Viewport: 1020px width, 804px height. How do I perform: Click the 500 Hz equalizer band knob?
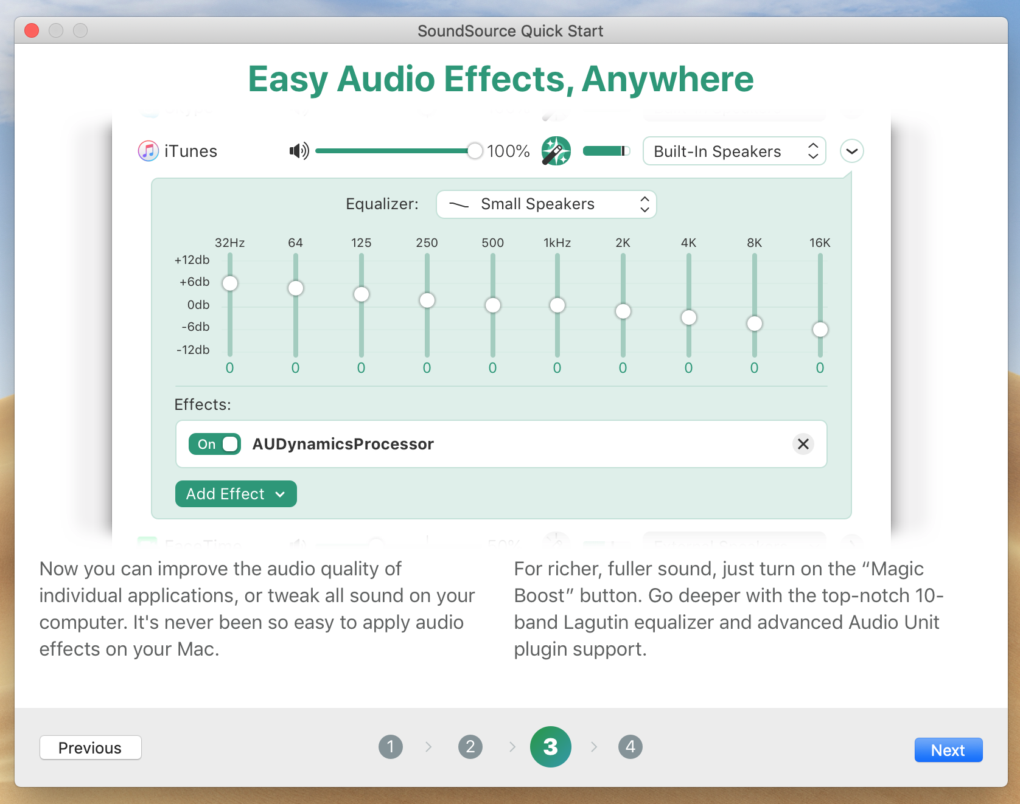[x=493, y=305]
